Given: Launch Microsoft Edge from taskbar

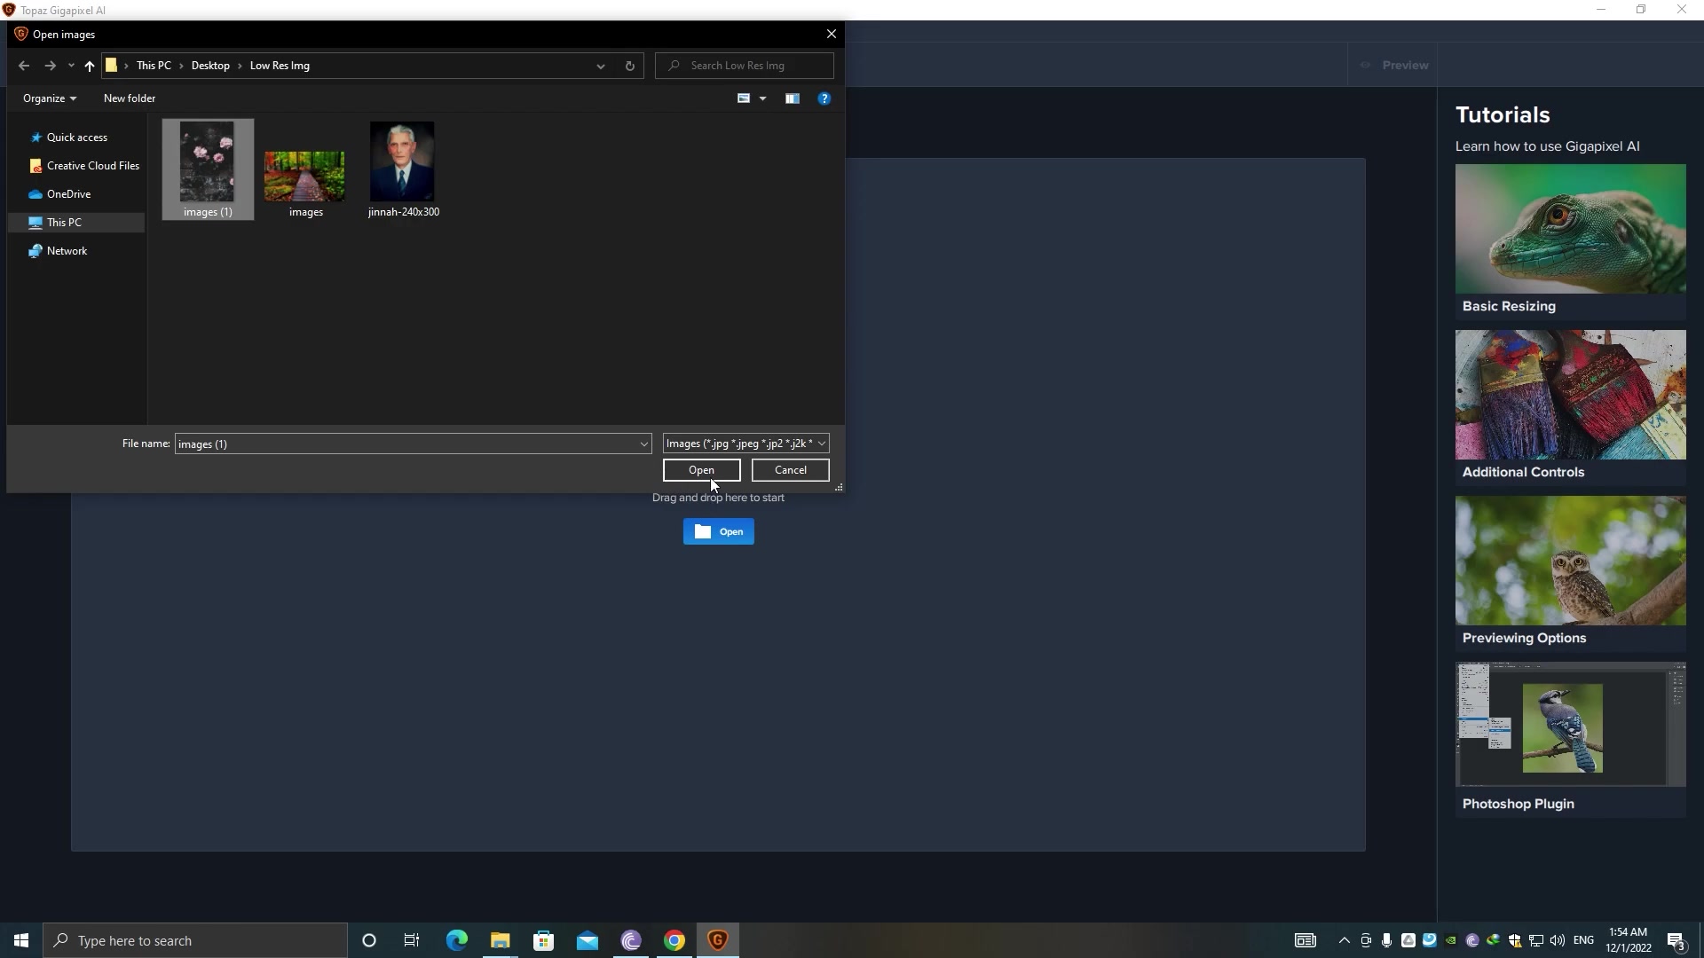Looking at the screenshot, I should coord(456,940).
